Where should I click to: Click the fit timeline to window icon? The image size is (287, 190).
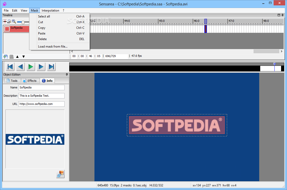tap(5, 22)
